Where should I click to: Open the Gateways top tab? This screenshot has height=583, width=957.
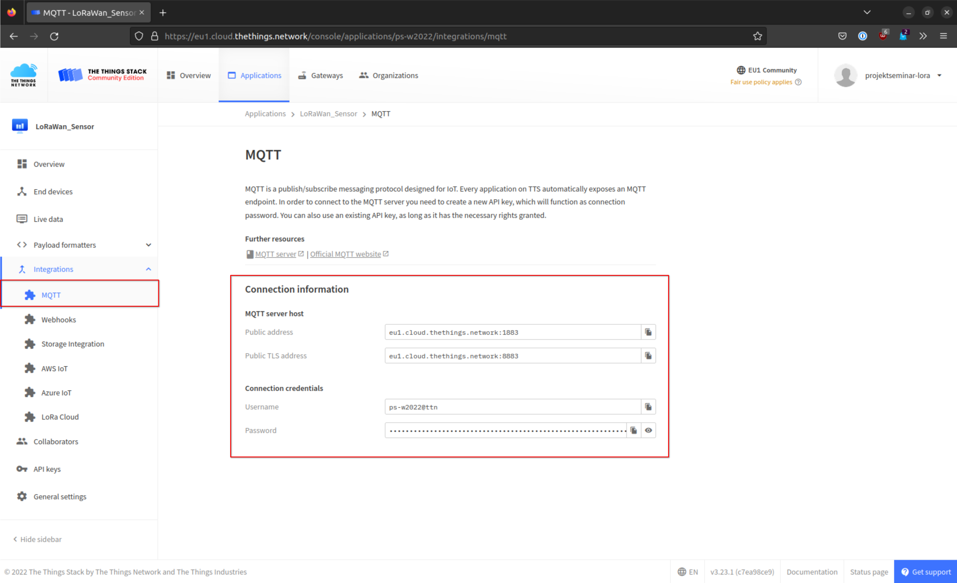[320, 75]
